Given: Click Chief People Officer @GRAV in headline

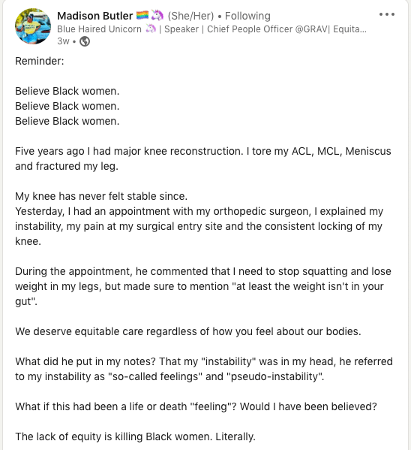Looking at the screenshot, I should click(268, 29).
